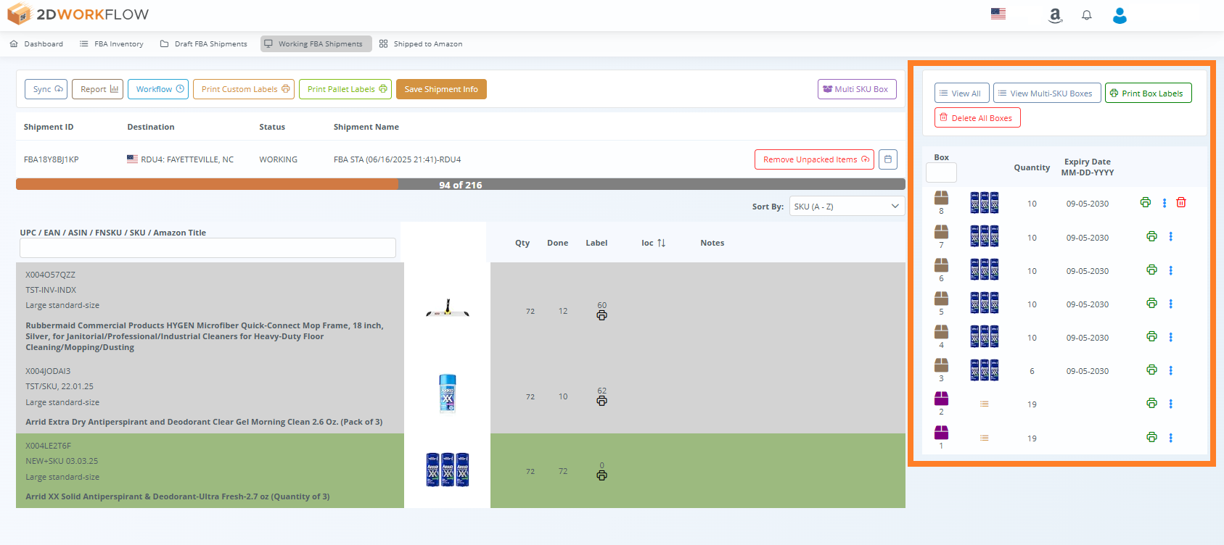
Task: Open more options menu for box 1
Action: tap(1170, 438)
